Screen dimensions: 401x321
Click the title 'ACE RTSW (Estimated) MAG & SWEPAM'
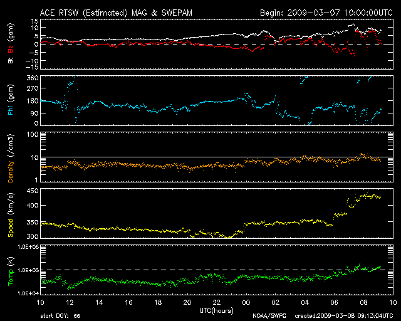116,13
